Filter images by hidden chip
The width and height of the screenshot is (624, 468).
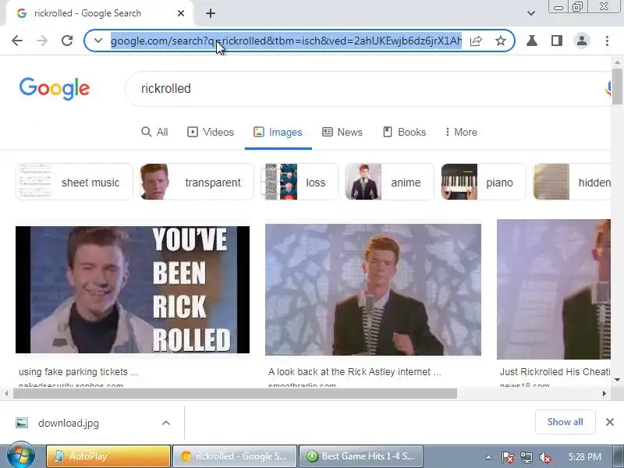(x=572, y=182)
